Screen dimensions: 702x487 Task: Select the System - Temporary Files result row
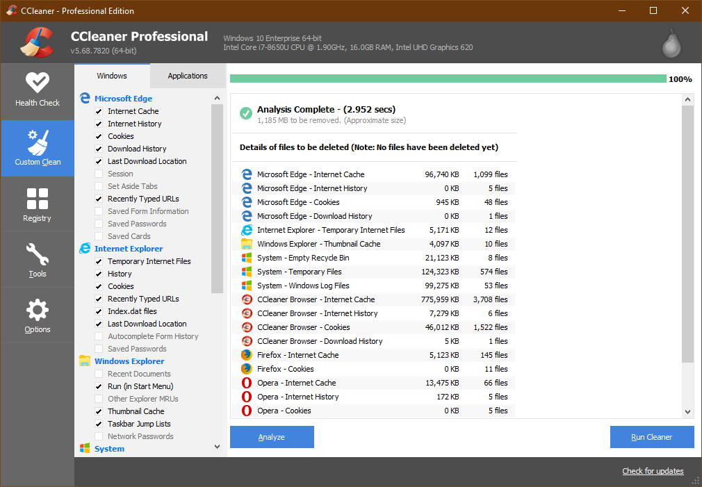click(x=374, y=272)
